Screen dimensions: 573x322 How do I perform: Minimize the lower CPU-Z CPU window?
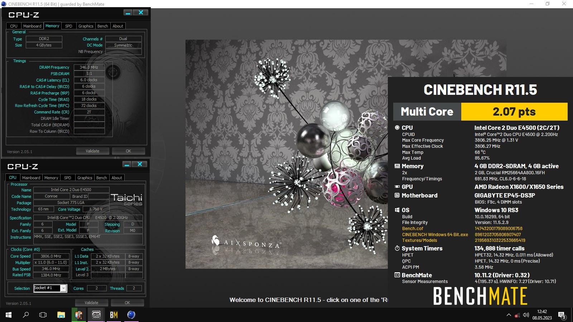(127, 164)
